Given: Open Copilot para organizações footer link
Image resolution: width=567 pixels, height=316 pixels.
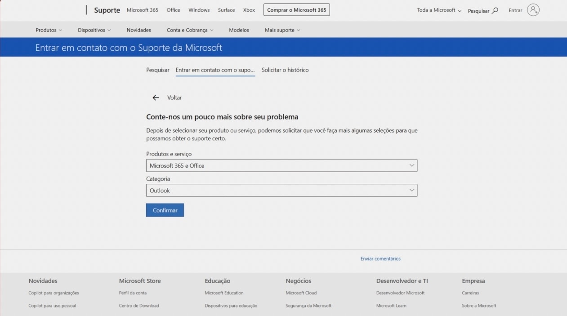Looking at the screenshot, I should (54, 293).
